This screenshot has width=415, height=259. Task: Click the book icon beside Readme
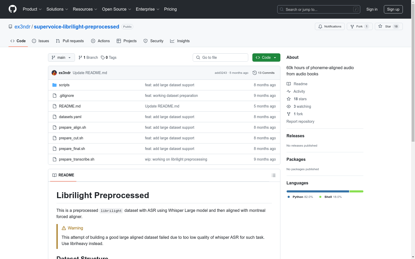click(289, 84)
